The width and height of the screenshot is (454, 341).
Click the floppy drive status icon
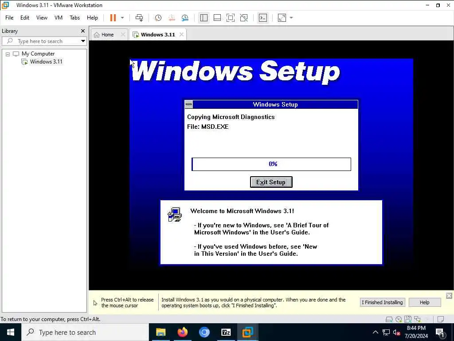click(x=408, y=319)
